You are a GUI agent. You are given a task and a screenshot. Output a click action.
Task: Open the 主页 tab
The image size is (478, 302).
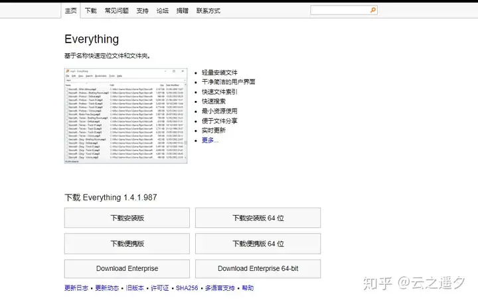[x=71, y=11]
